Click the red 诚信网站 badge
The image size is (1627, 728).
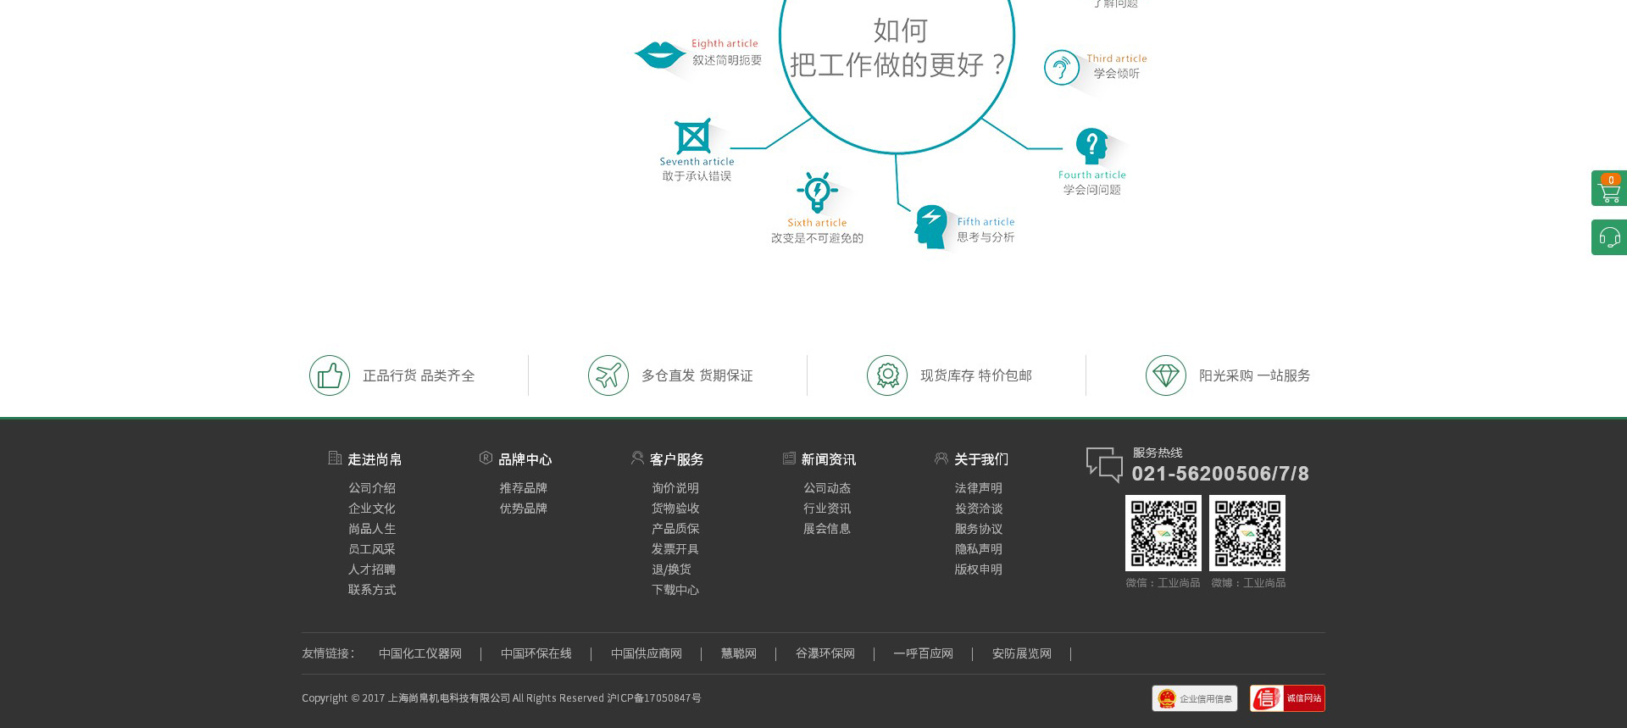1286,698
